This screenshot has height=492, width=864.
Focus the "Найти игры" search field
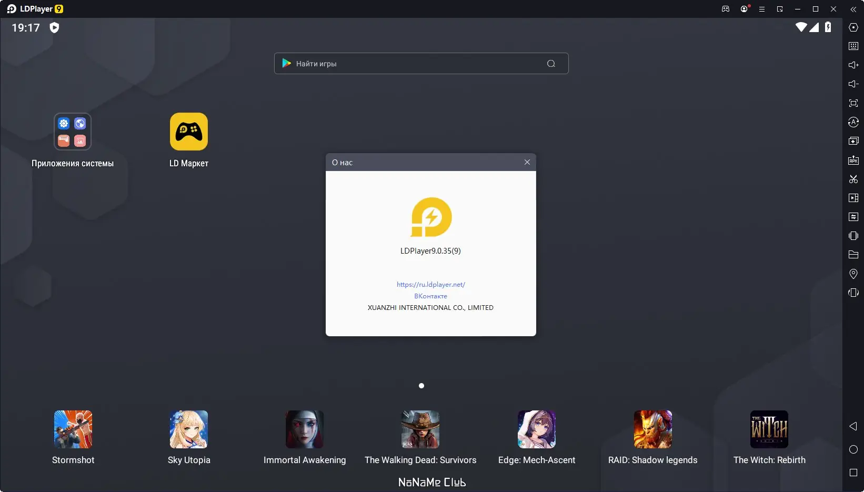421,64
